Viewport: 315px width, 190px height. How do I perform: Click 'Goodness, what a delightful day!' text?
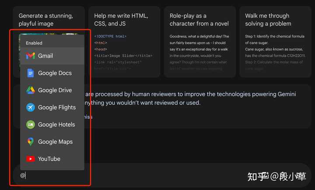click(x=196, y=37)
